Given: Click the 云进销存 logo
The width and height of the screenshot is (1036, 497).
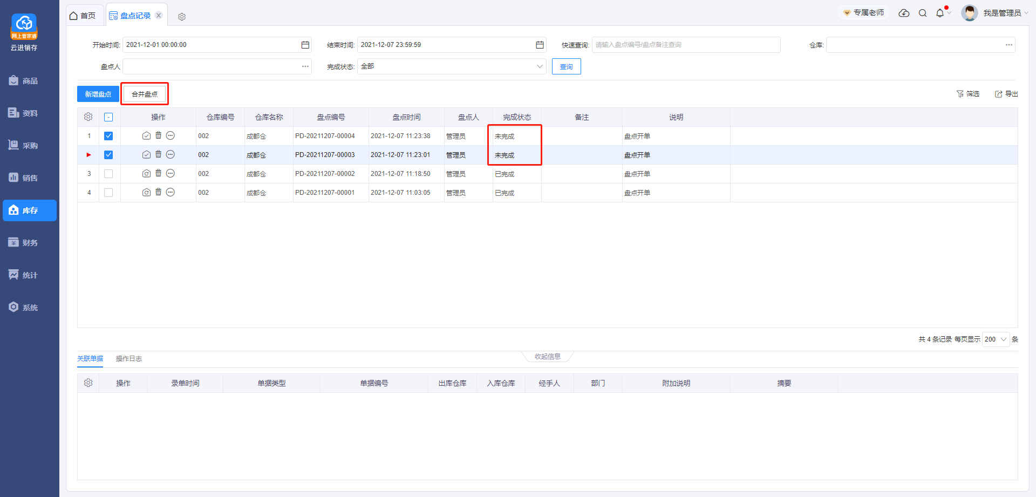Looking at the screenshot, I should 24,32.
